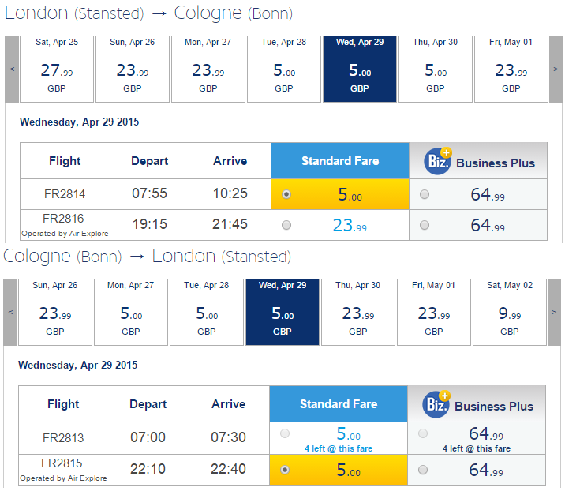This screenshot has height=495, width=565.
Task: Click the yellow highlighted FR2814 5.00 fare
Action: click(x=340, y=194)
